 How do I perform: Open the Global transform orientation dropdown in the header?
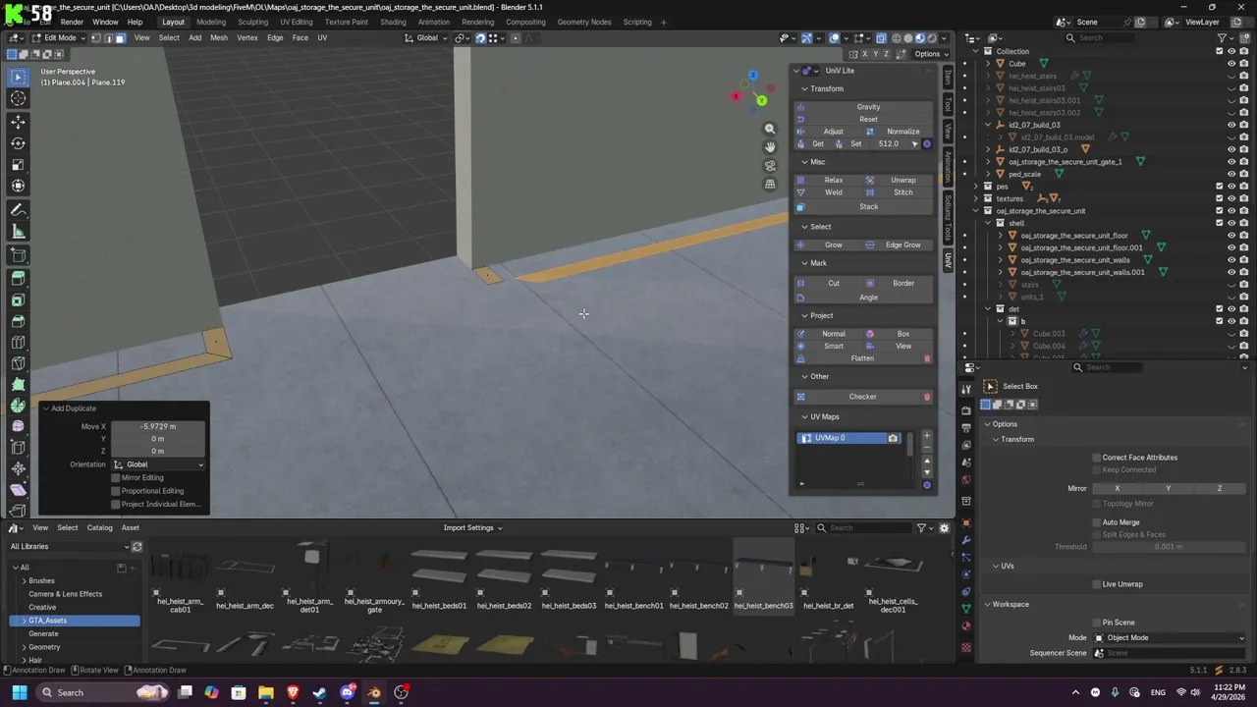426,38
